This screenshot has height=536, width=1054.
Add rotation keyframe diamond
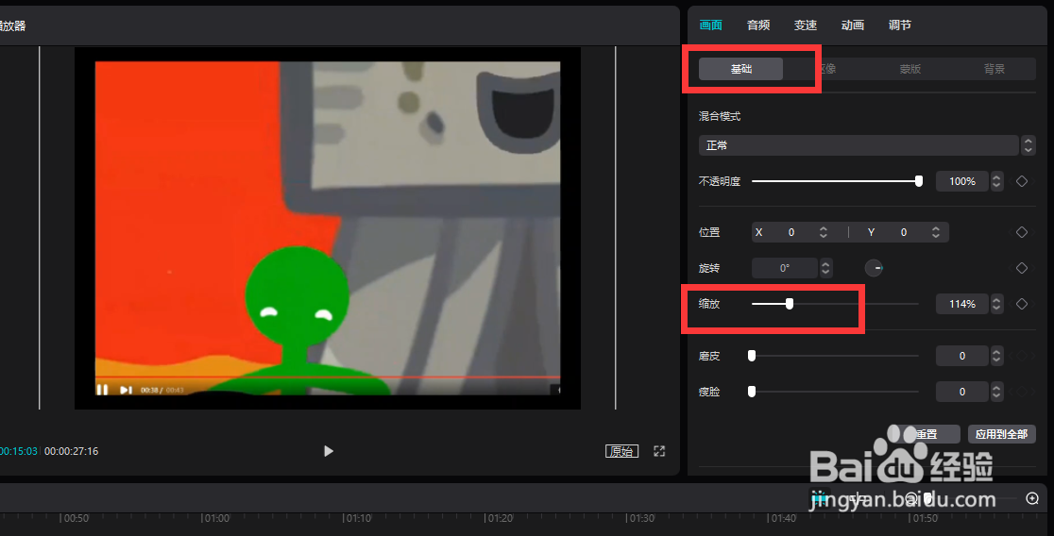(1022, 268)
